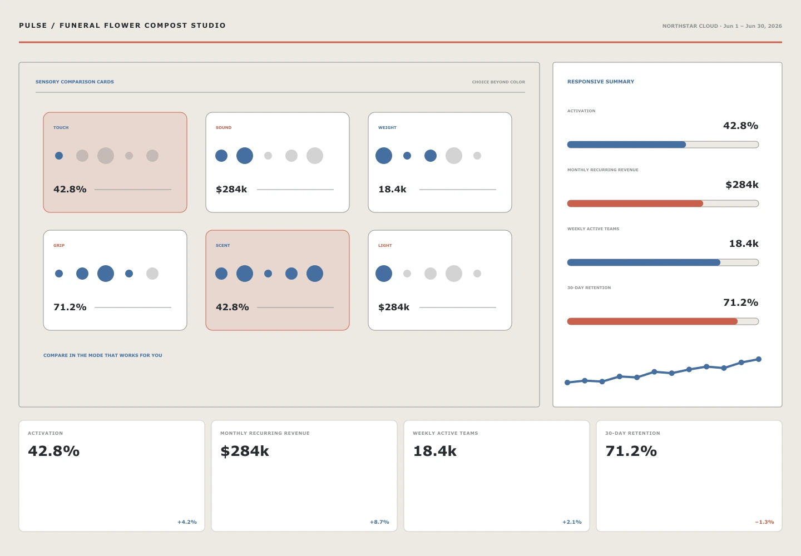Click the largest gray dot in Light card
The image size is (801, 556).
[454, 274]
